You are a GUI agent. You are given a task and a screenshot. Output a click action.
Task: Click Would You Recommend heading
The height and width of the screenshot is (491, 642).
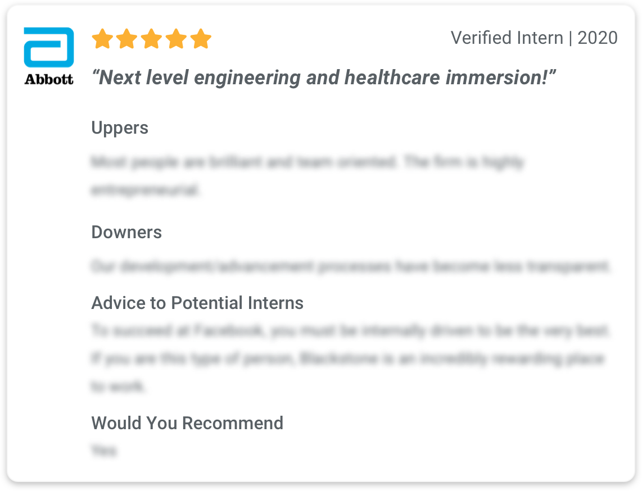tap(187, 423)
